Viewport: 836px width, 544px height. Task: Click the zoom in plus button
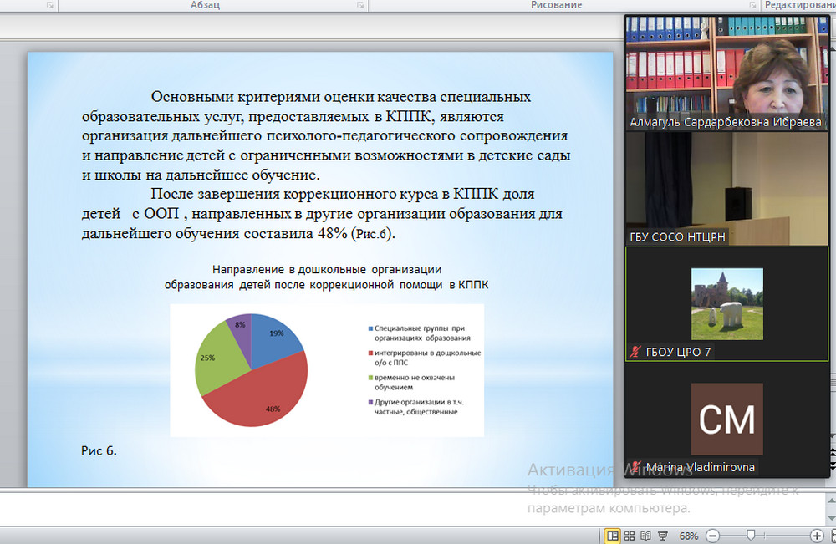click(817, 536)
